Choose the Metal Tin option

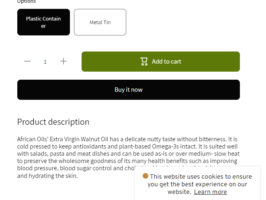coord(100,22)
